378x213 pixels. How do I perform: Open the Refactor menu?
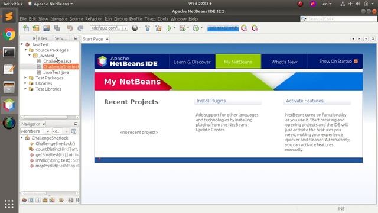[x=93, y=19]
